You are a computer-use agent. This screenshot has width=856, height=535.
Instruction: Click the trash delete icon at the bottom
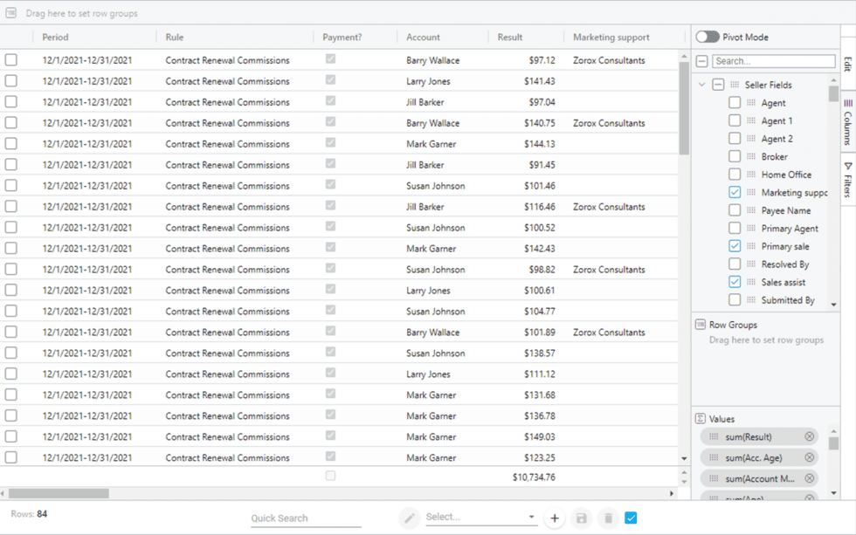coord(608,518)
